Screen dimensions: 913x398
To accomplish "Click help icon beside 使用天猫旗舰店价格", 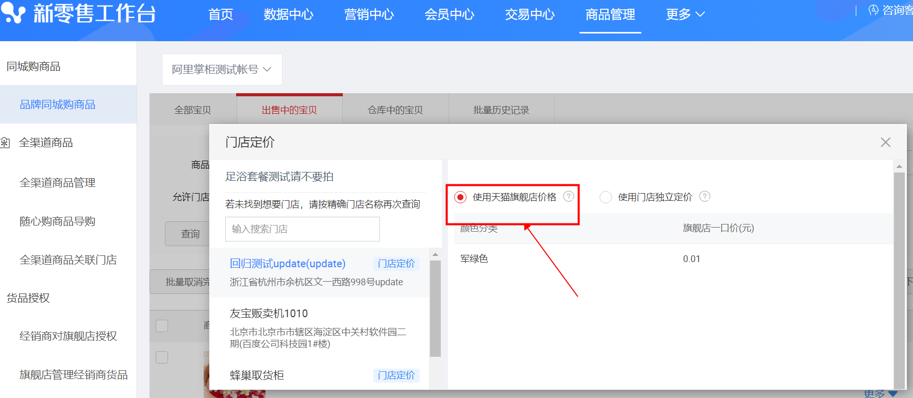I will [x=568, y=196].
